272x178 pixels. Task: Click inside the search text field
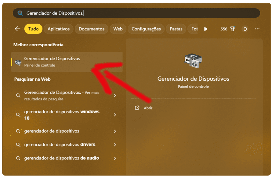point(137,13)
